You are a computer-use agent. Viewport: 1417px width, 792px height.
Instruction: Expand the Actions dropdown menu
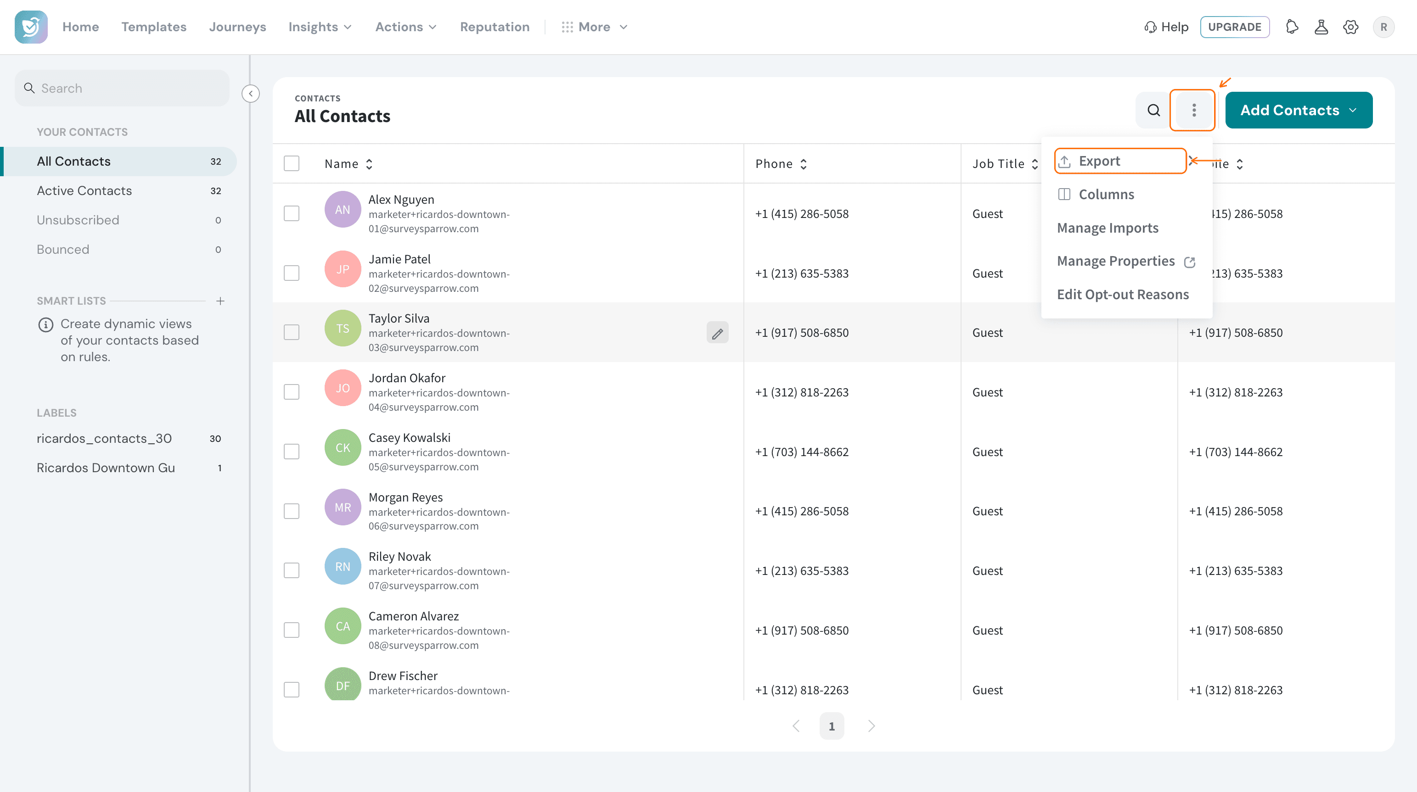[x=406, y=27]
